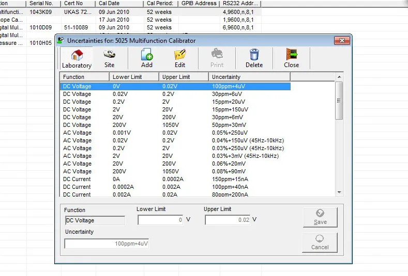Select DC Current row with 80ppm+200nA
The image size is (408, 276).
tap(175, 194)
